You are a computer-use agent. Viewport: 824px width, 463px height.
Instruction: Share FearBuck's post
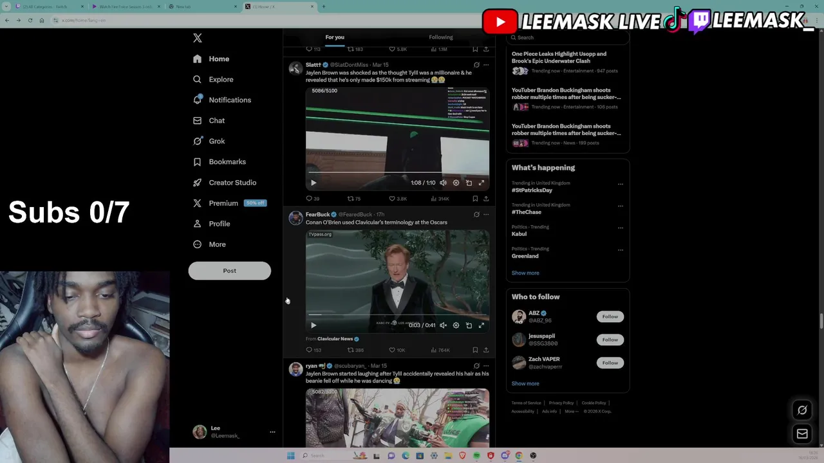click(x=486, y=350)
